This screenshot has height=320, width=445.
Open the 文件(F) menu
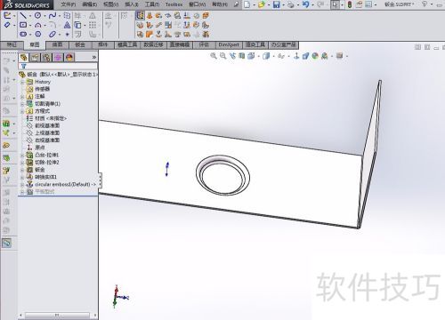(x=69, y=4)
